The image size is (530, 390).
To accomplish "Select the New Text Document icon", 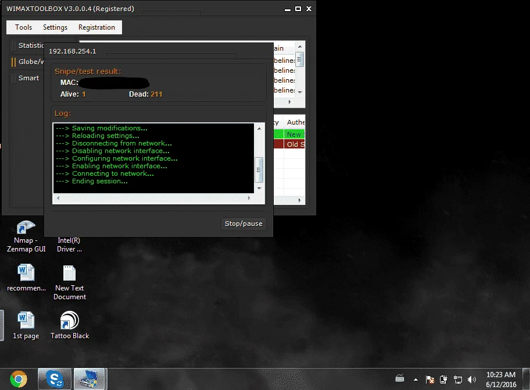I will (x=70, y=283).
